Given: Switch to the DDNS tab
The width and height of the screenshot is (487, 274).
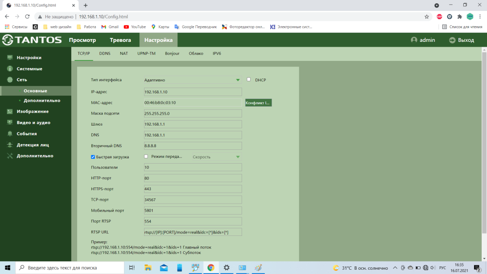Looking at the screenshot, I should pyautogui.click(x=105, y=53).
